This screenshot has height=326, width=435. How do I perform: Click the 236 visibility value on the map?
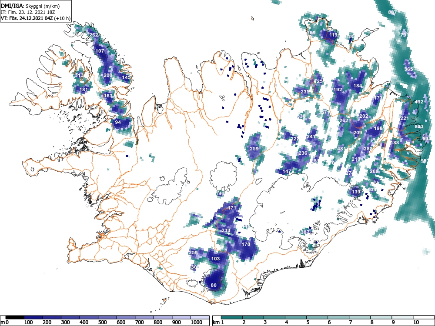coord(303,153)
